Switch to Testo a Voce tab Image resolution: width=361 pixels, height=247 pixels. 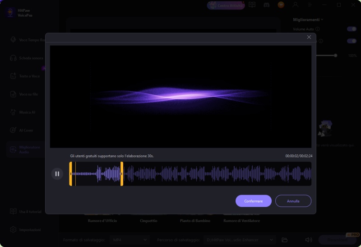[29, 76]
